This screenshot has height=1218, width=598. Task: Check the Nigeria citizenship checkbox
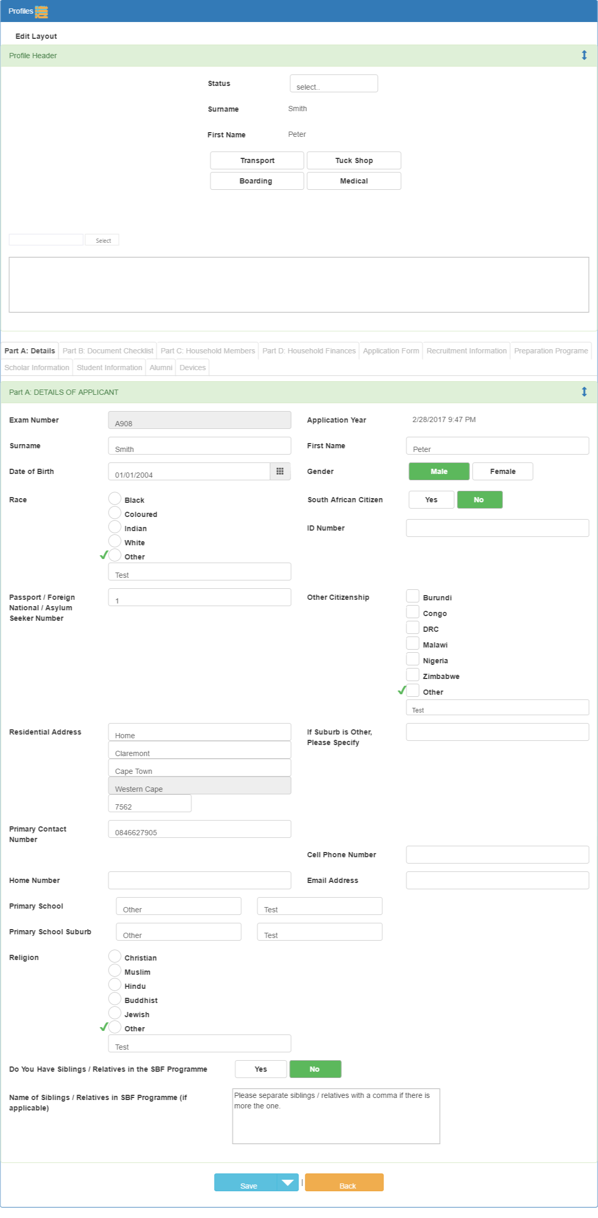(413, 659)
